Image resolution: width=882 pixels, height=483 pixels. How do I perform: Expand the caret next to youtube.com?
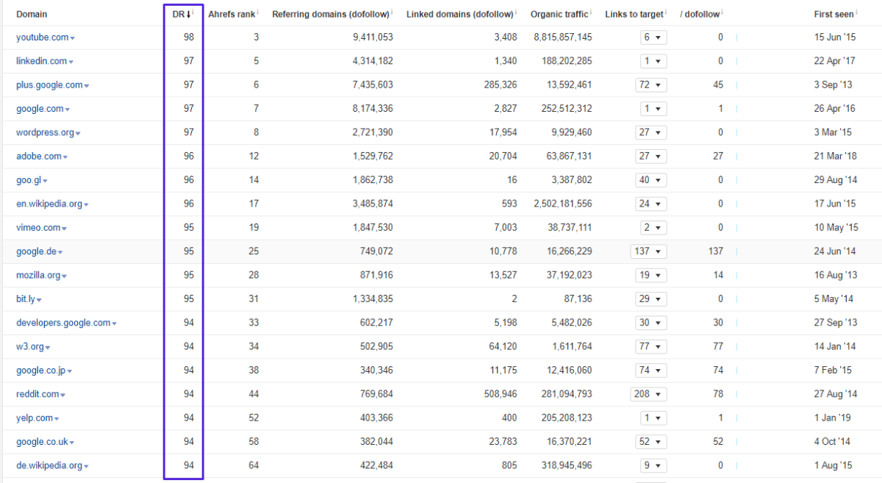point(73,38)
